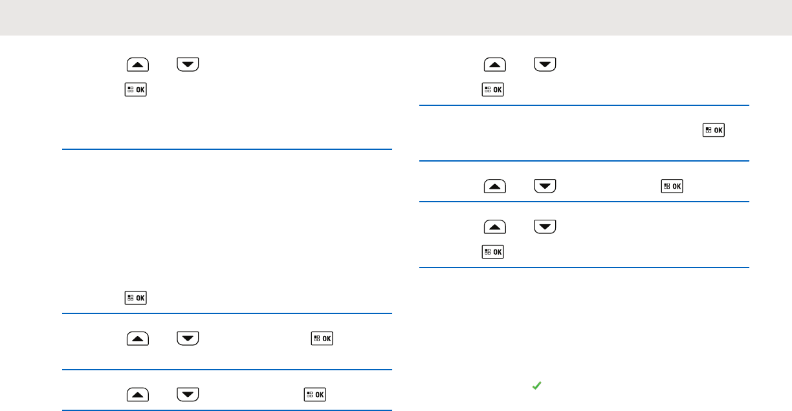Click up arrow in left column's second-to-last row

coord(138,339)
